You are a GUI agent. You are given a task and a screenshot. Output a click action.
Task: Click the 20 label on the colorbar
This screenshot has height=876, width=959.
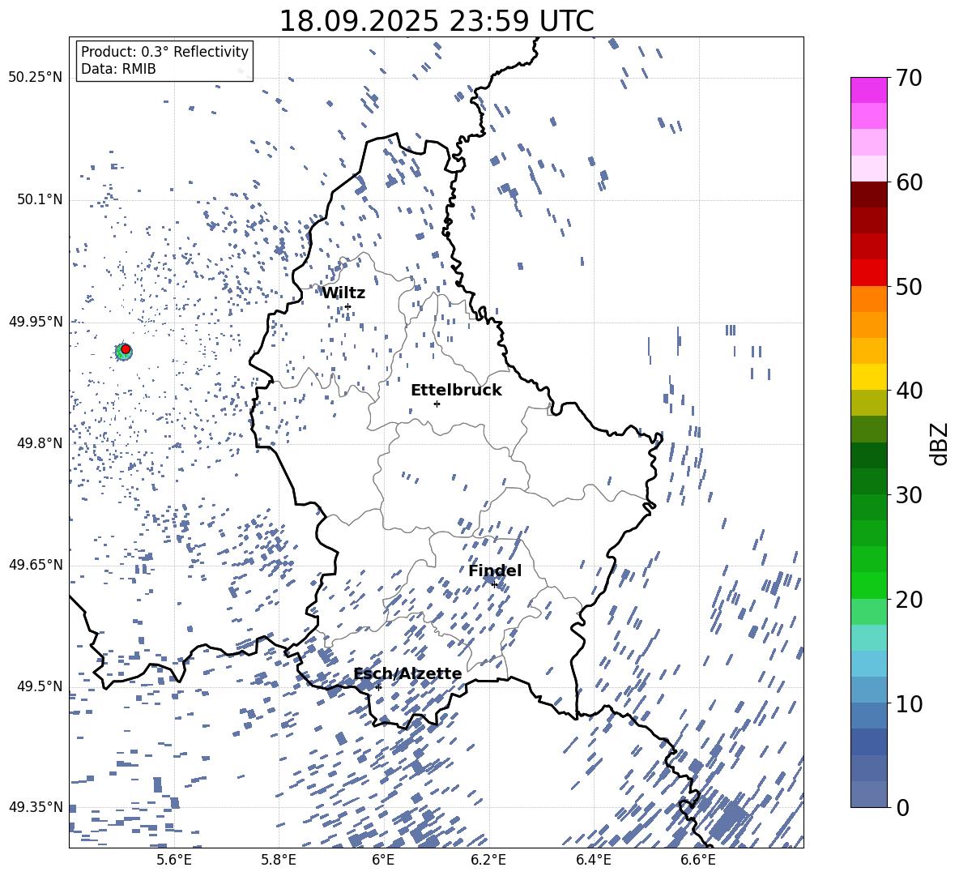(909, 599)
